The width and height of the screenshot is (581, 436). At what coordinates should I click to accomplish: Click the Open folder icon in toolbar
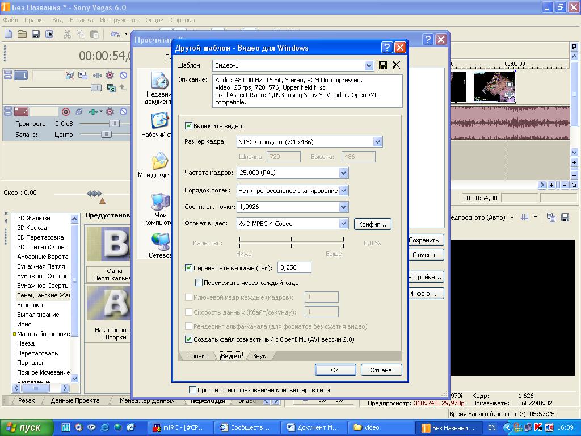[22, 35]
